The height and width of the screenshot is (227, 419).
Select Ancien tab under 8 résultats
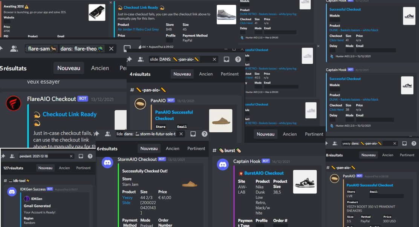click(388, 155)
